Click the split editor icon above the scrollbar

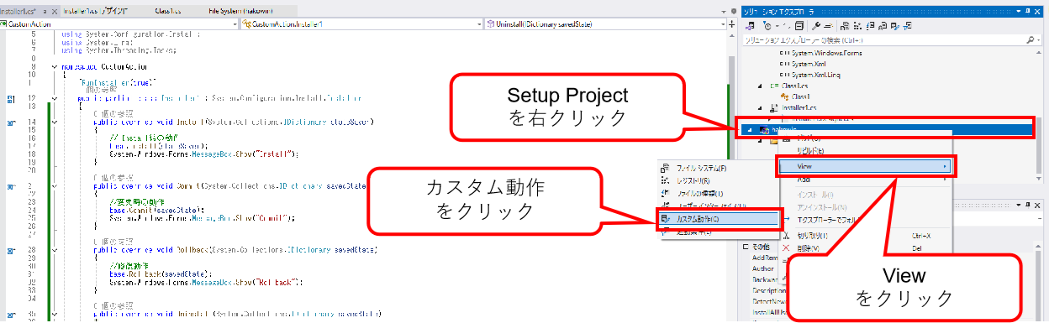click(730, 25)
